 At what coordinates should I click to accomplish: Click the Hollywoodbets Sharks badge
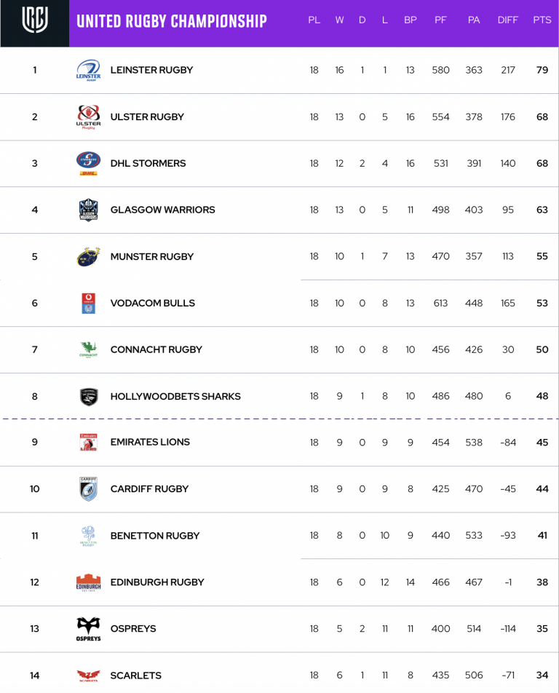88,397
